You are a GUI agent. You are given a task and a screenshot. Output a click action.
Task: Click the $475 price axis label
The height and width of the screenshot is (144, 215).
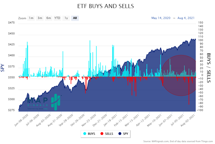point(11,23)
